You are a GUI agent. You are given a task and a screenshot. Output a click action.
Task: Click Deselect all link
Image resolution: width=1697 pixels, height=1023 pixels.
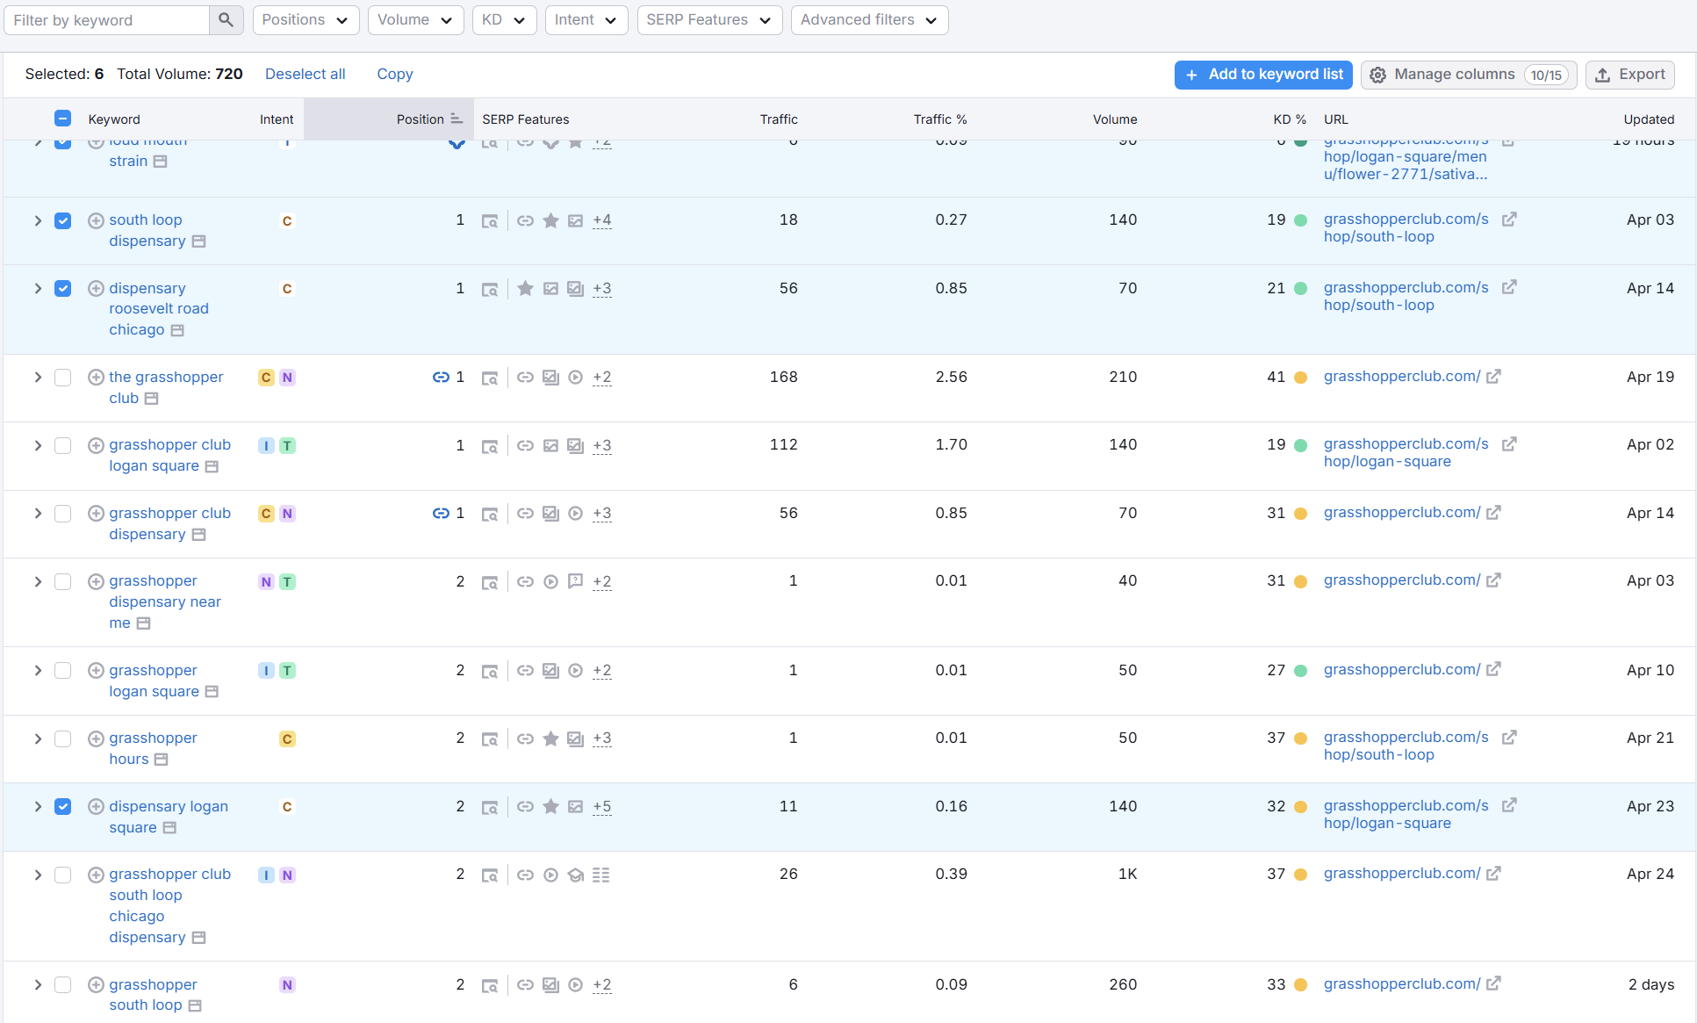click(306, 74)
